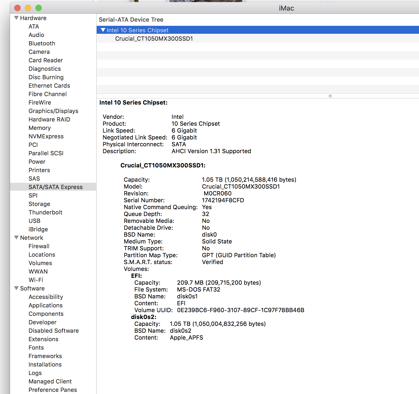Image resolution: width=419 pixels, height=394 pixels.
Task: Open Preference Panes item
Action: point(53,390)
